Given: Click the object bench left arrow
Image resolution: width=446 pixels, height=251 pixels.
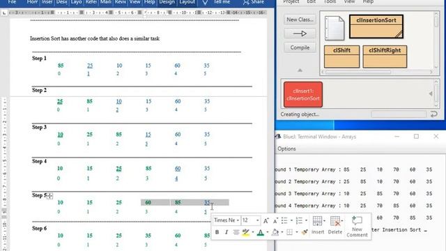Looking at the screenshot, I should (431, 93).
